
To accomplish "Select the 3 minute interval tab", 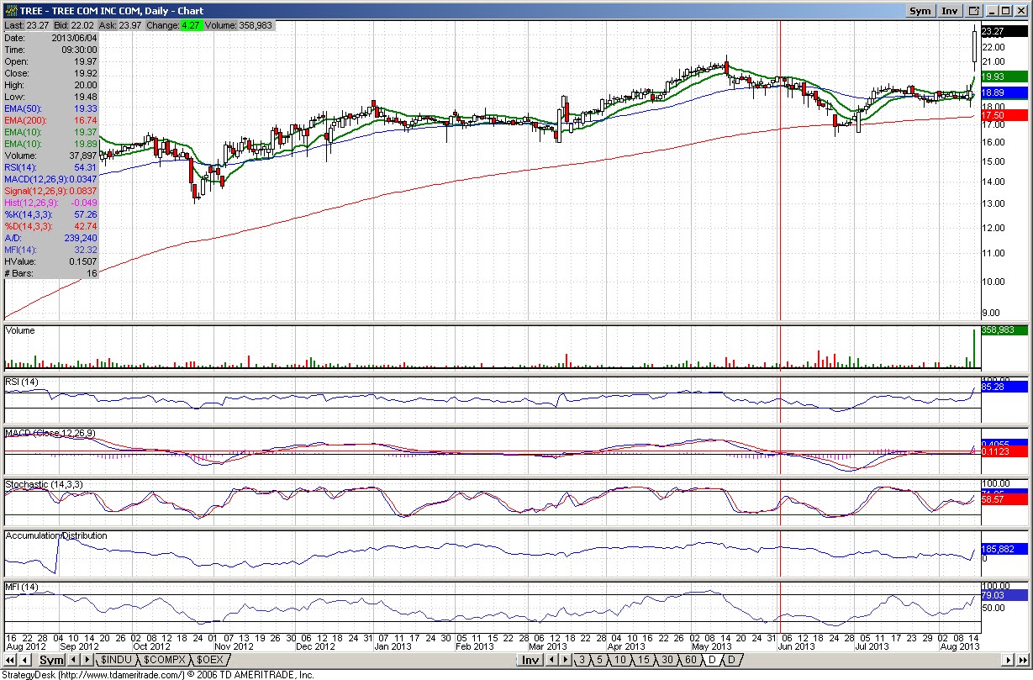I will [x=582, y=661].
